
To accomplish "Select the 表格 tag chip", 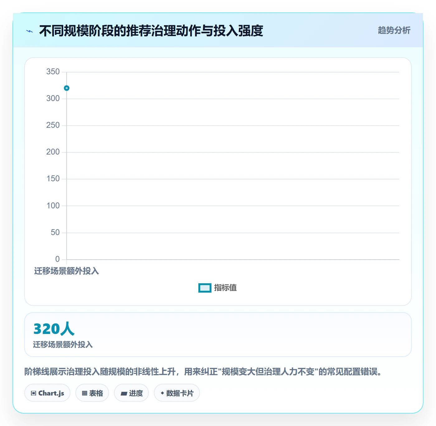I will (92, 393).
